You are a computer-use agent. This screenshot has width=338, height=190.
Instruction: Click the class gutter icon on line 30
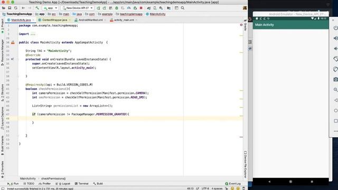pyautogui.click(x=13, y=42)
